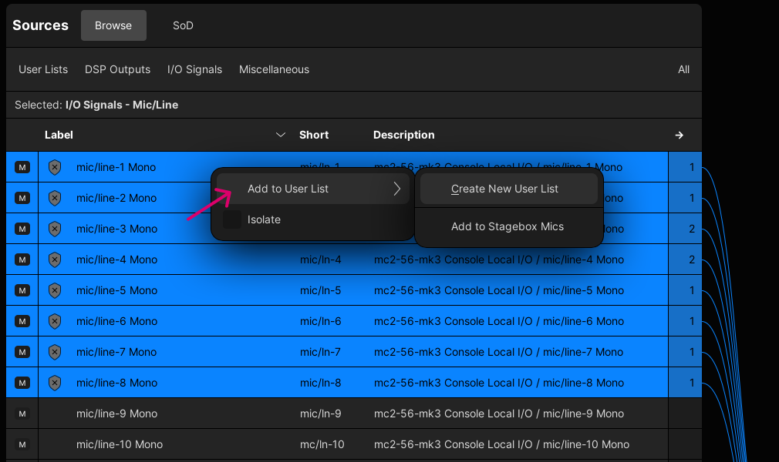Click the All filter button
This screenshot has width=779, height=462.
(683, 69)
